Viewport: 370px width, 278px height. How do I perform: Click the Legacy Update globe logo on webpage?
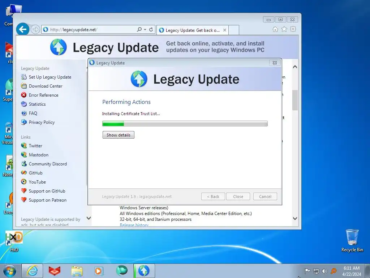[x=58, y=47]
